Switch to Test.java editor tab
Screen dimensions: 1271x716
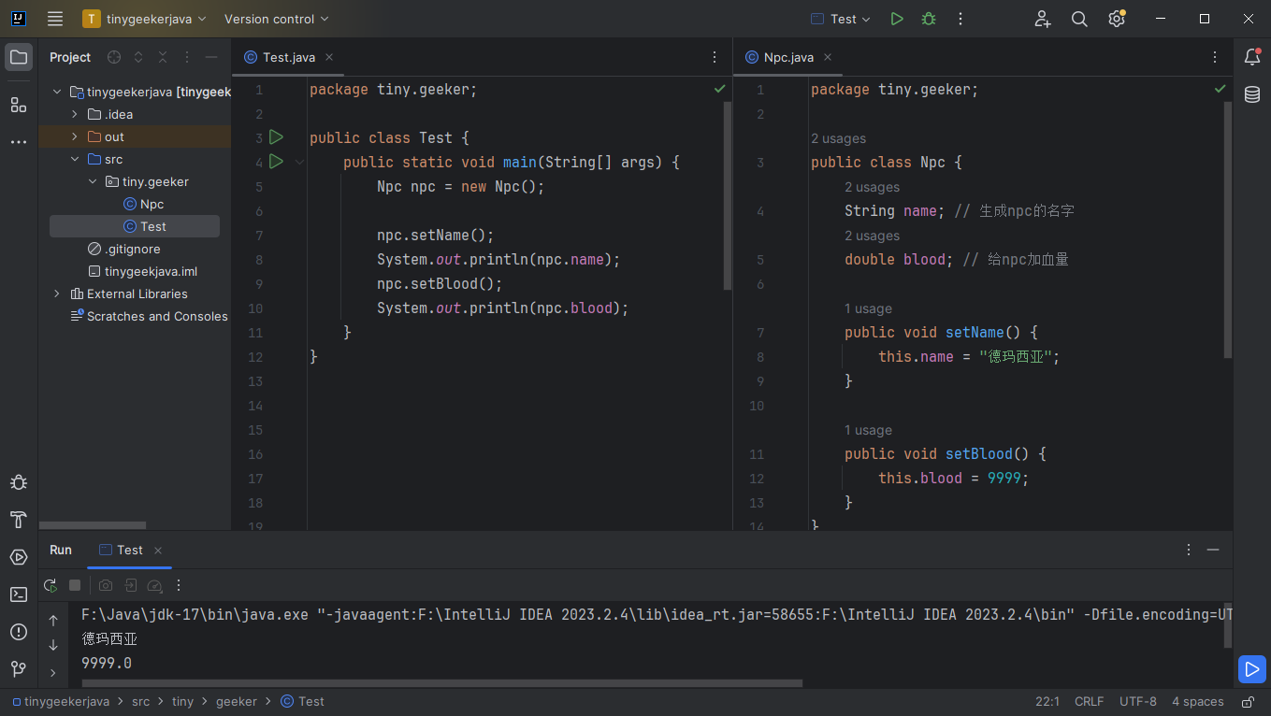pos(289,57)
